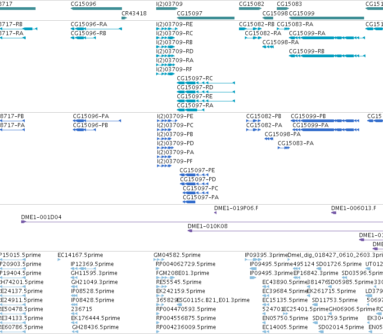
Task: Click protein CG15083-PA
Action: pyautogui.click(x=296, y=143)
